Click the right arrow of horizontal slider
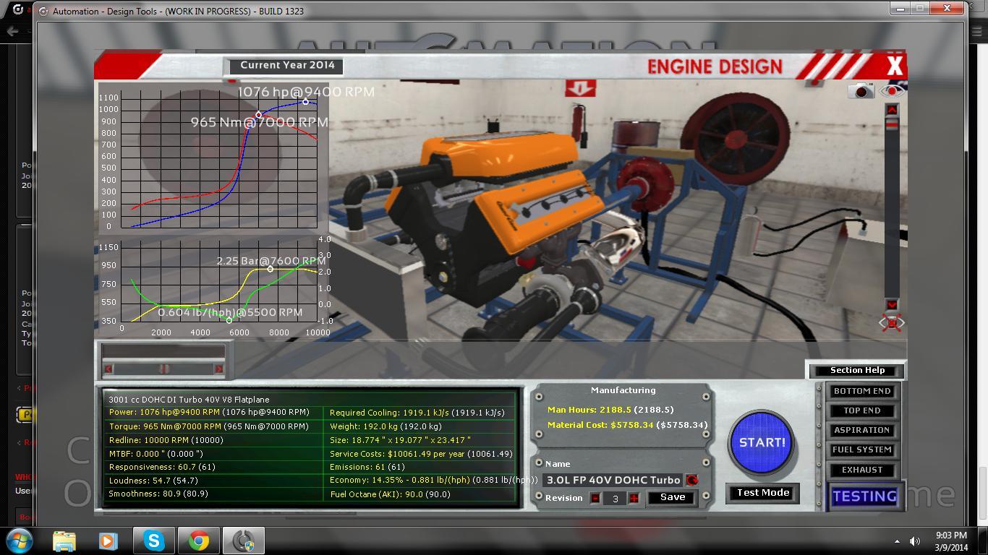Screen dimensions: 988x555 [x=218, y=369]
